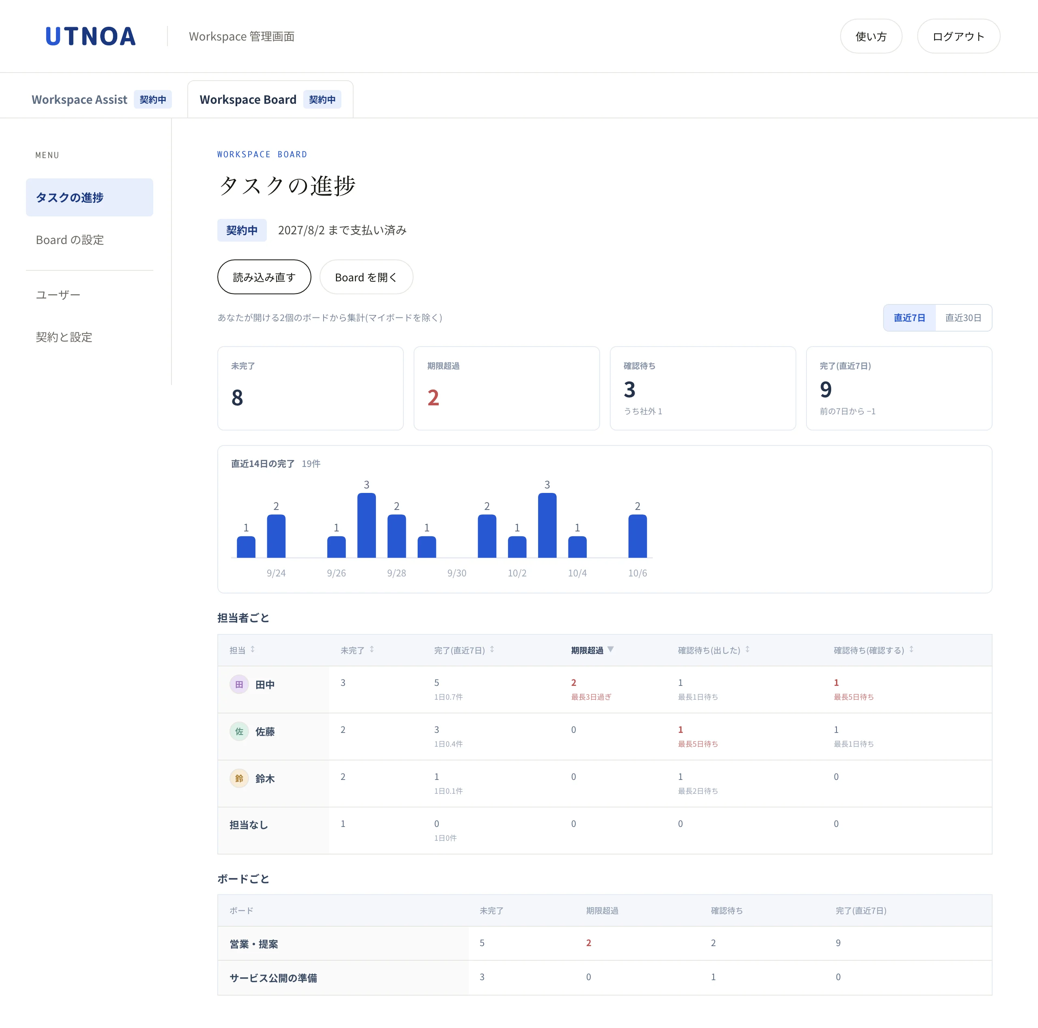Select the Workspace Board tab
The width and height of the screenshot is (1038, 1028).
(x=270, y=99)
